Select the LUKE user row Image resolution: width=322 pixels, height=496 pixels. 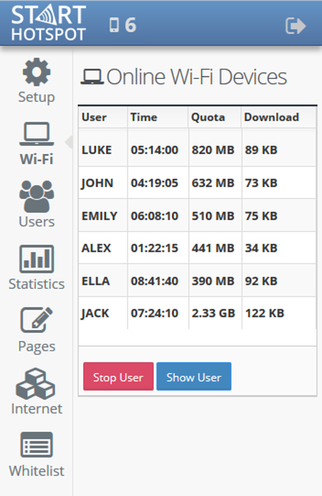pyautogui.click(x=197, y=150)
